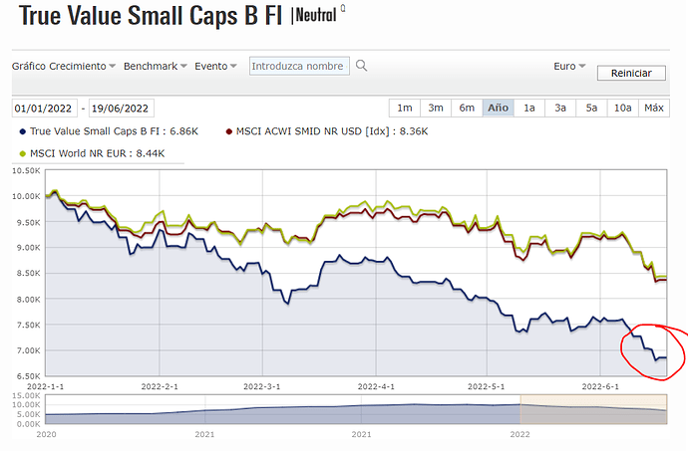
Task: Select the 10a time range
Action: point(622,108)
